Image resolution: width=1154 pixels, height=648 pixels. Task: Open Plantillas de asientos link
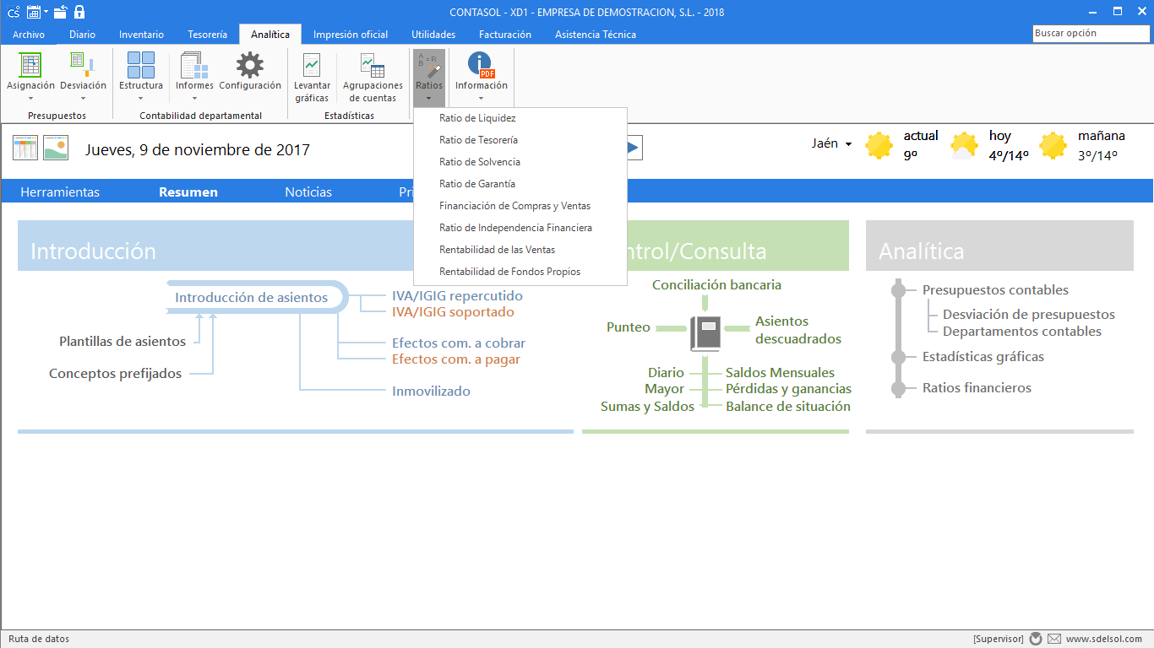coord(122,342)
